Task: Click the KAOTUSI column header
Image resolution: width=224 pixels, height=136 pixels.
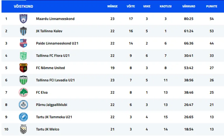Action: [165, 6]
